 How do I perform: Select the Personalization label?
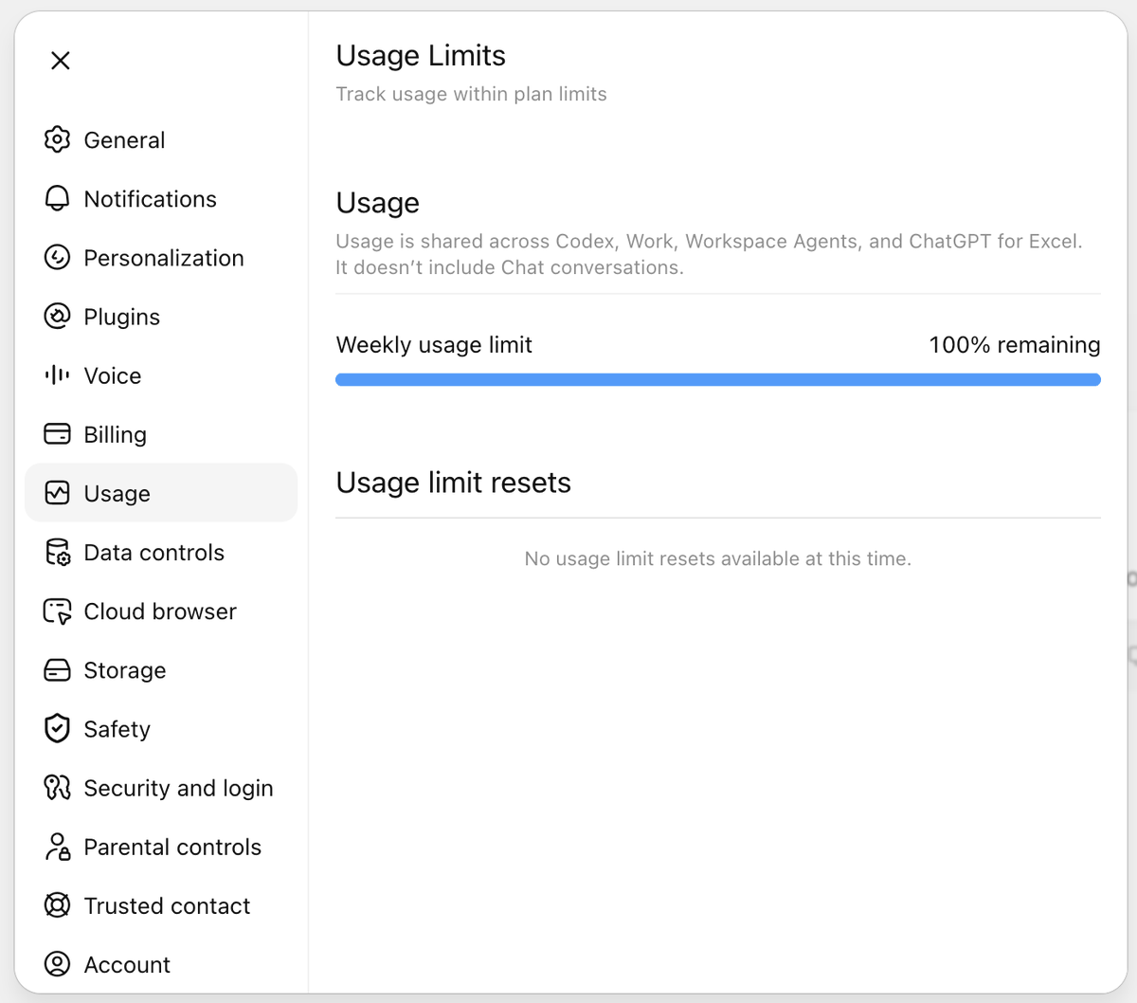click(164, 258)
